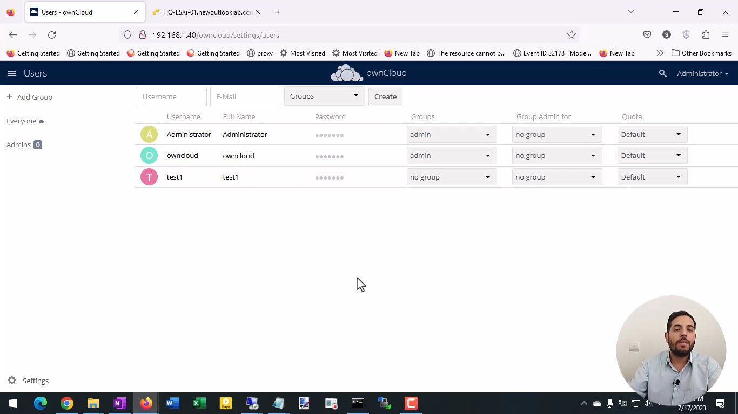Open Windows notification center icon
The width and height of the screenshot is (738, 414).
[x=720, y=403]
